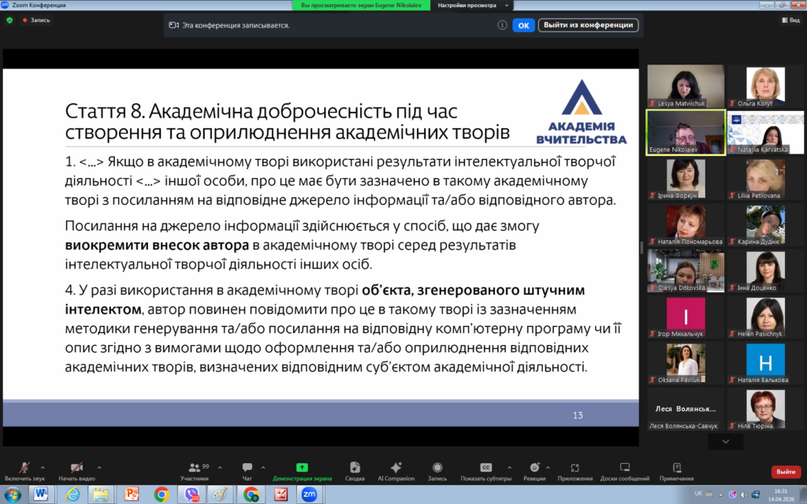
Task: Open the Примечания notes icon
Action: pyautogui.click(x=676, y=468)
